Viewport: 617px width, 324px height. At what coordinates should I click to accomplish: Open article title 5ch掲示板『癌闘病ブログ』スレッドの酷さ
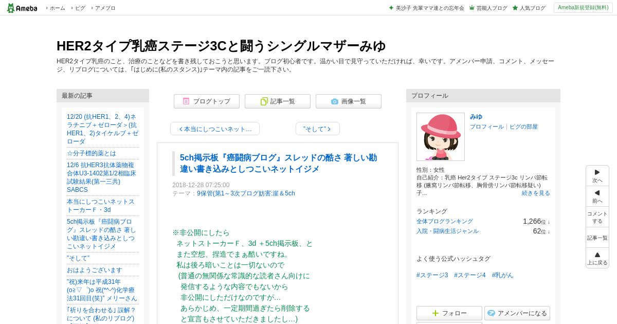[278, 163]
